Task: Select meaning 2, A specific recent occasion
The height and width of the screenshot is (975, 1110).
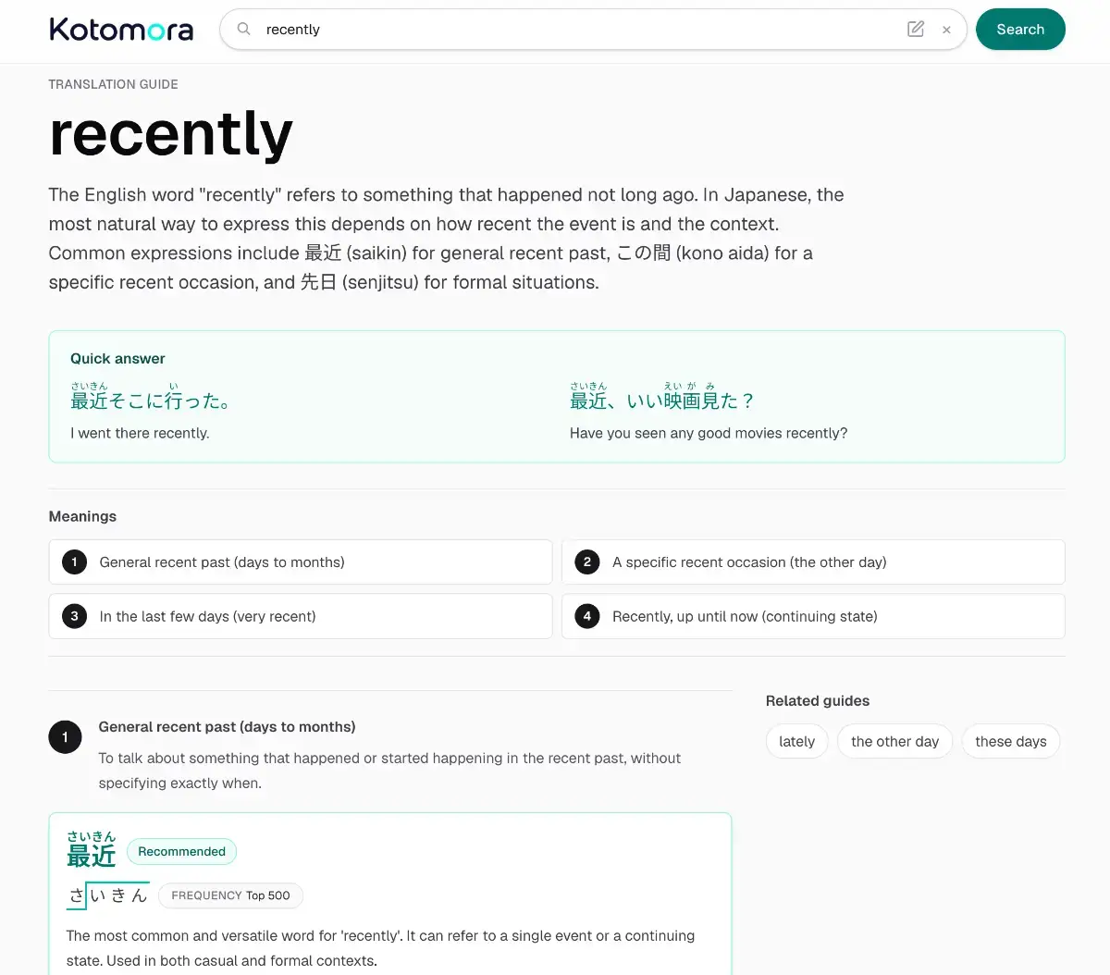Action: (813, 562)
